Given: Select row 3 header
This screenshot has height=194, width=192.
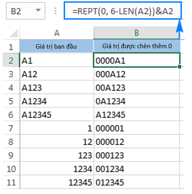Looking at the screenshot, I should coord(11,74).
